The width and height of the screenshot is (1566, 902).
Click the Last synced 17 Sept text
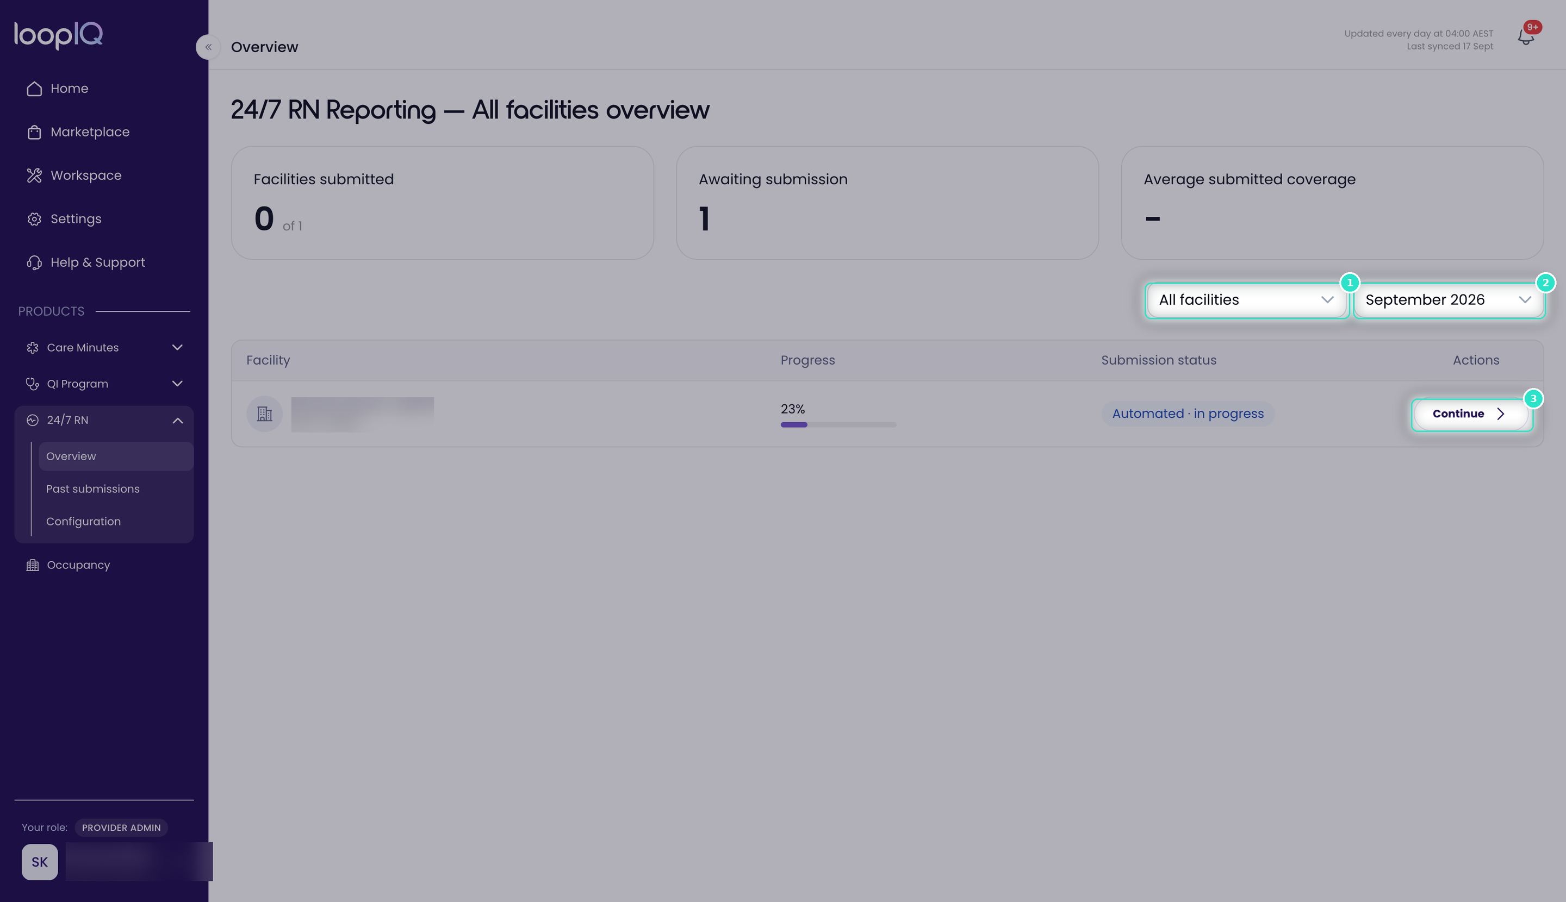point(1450,47)
